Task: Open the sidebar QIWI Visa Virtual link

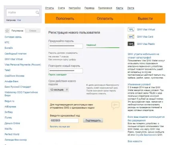Action: point(14,59)
